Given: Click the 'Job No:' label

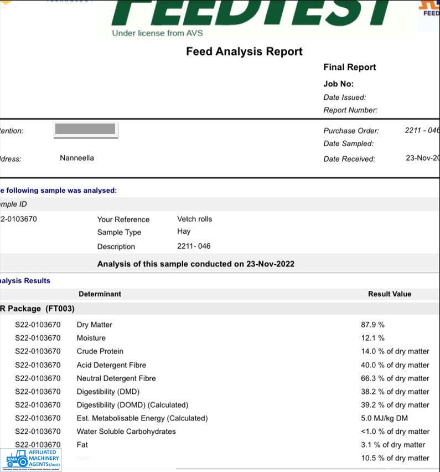Looking at the screenshot, I should tap(338, 84).
